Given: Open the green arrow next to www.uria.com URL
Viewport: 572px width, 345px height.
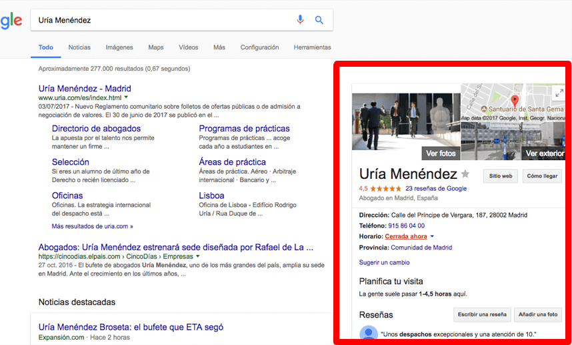Looking at the screenshot, I should point(126,97).
